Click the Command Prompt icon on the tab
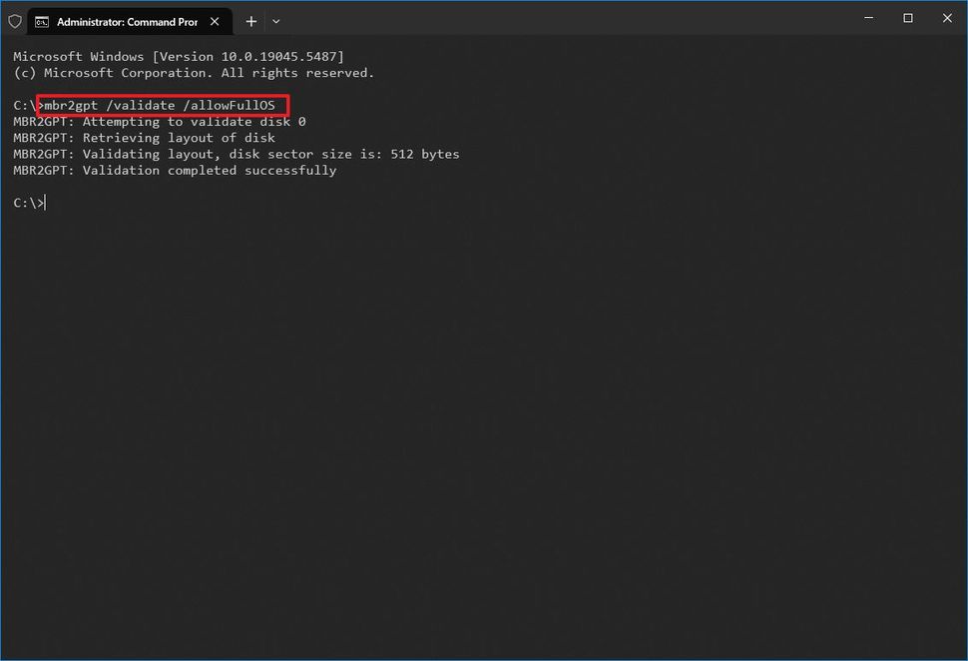 click(41, 20)
